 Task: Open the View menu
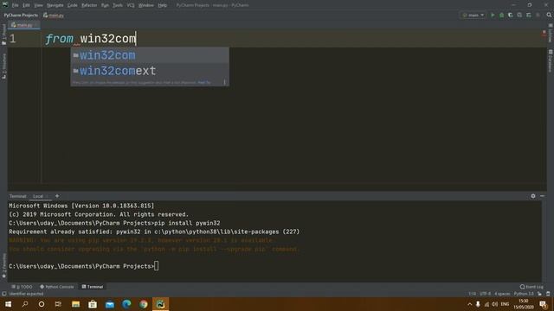(x=38, y=5)
